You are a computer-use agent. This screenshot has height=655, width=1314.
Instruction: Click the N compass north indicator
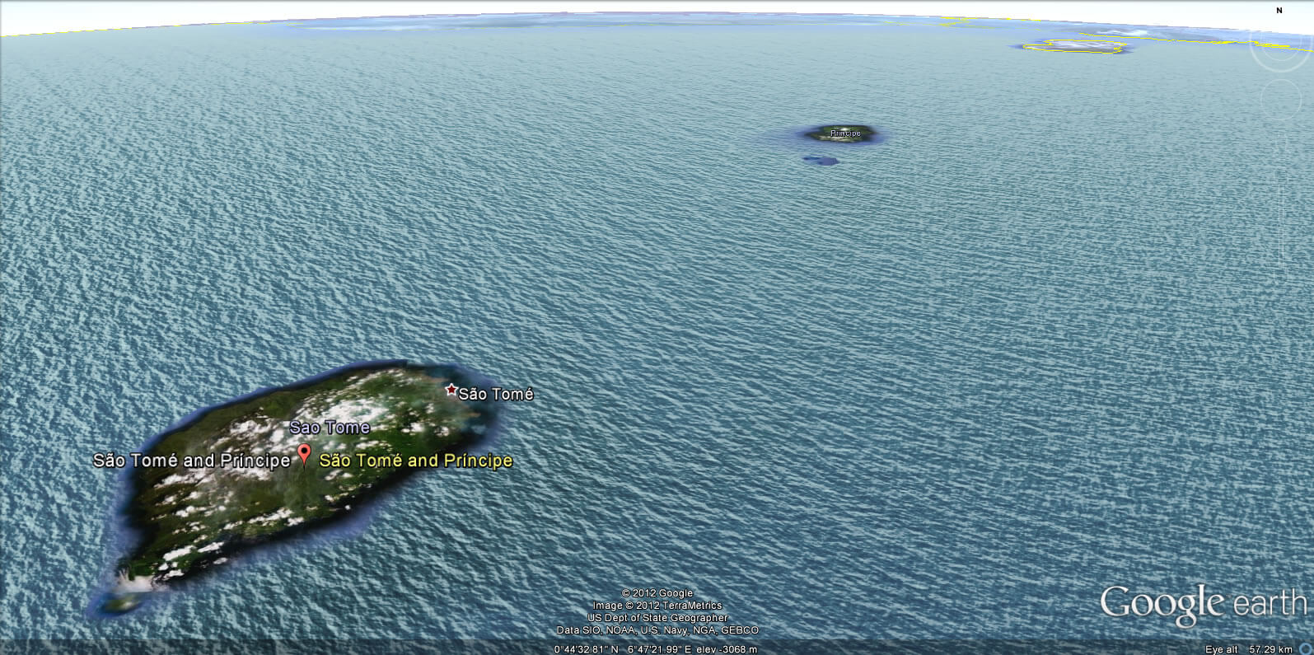[x=1279, y=11]
